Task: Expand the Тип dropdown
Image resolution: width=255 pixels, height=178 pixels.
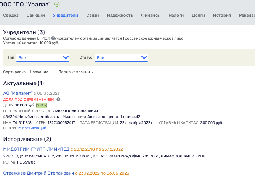Action: [x=43, y=57]
